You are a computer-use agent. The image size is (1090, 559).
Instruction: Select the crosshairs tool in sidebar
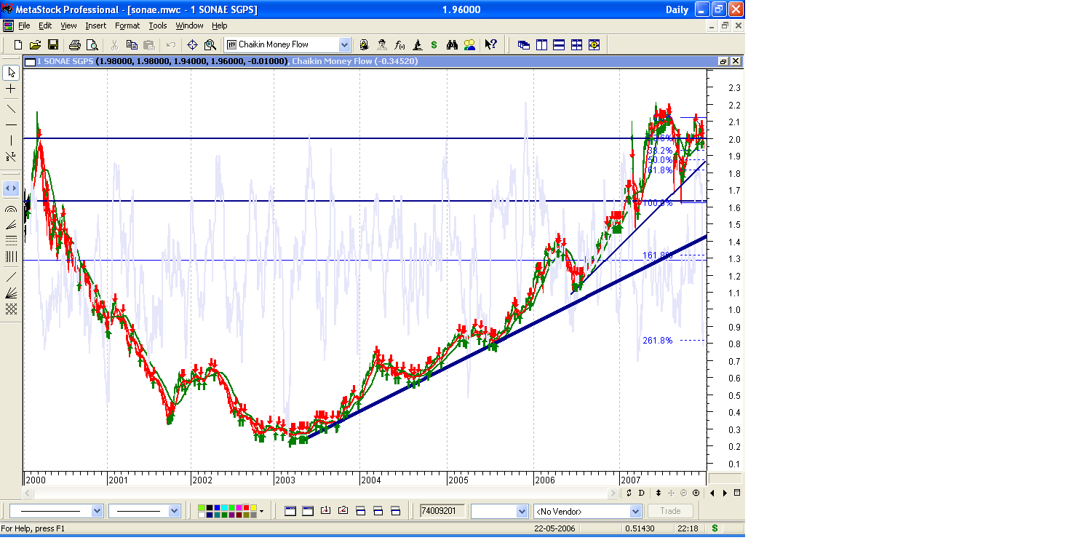tap(11, 88)
